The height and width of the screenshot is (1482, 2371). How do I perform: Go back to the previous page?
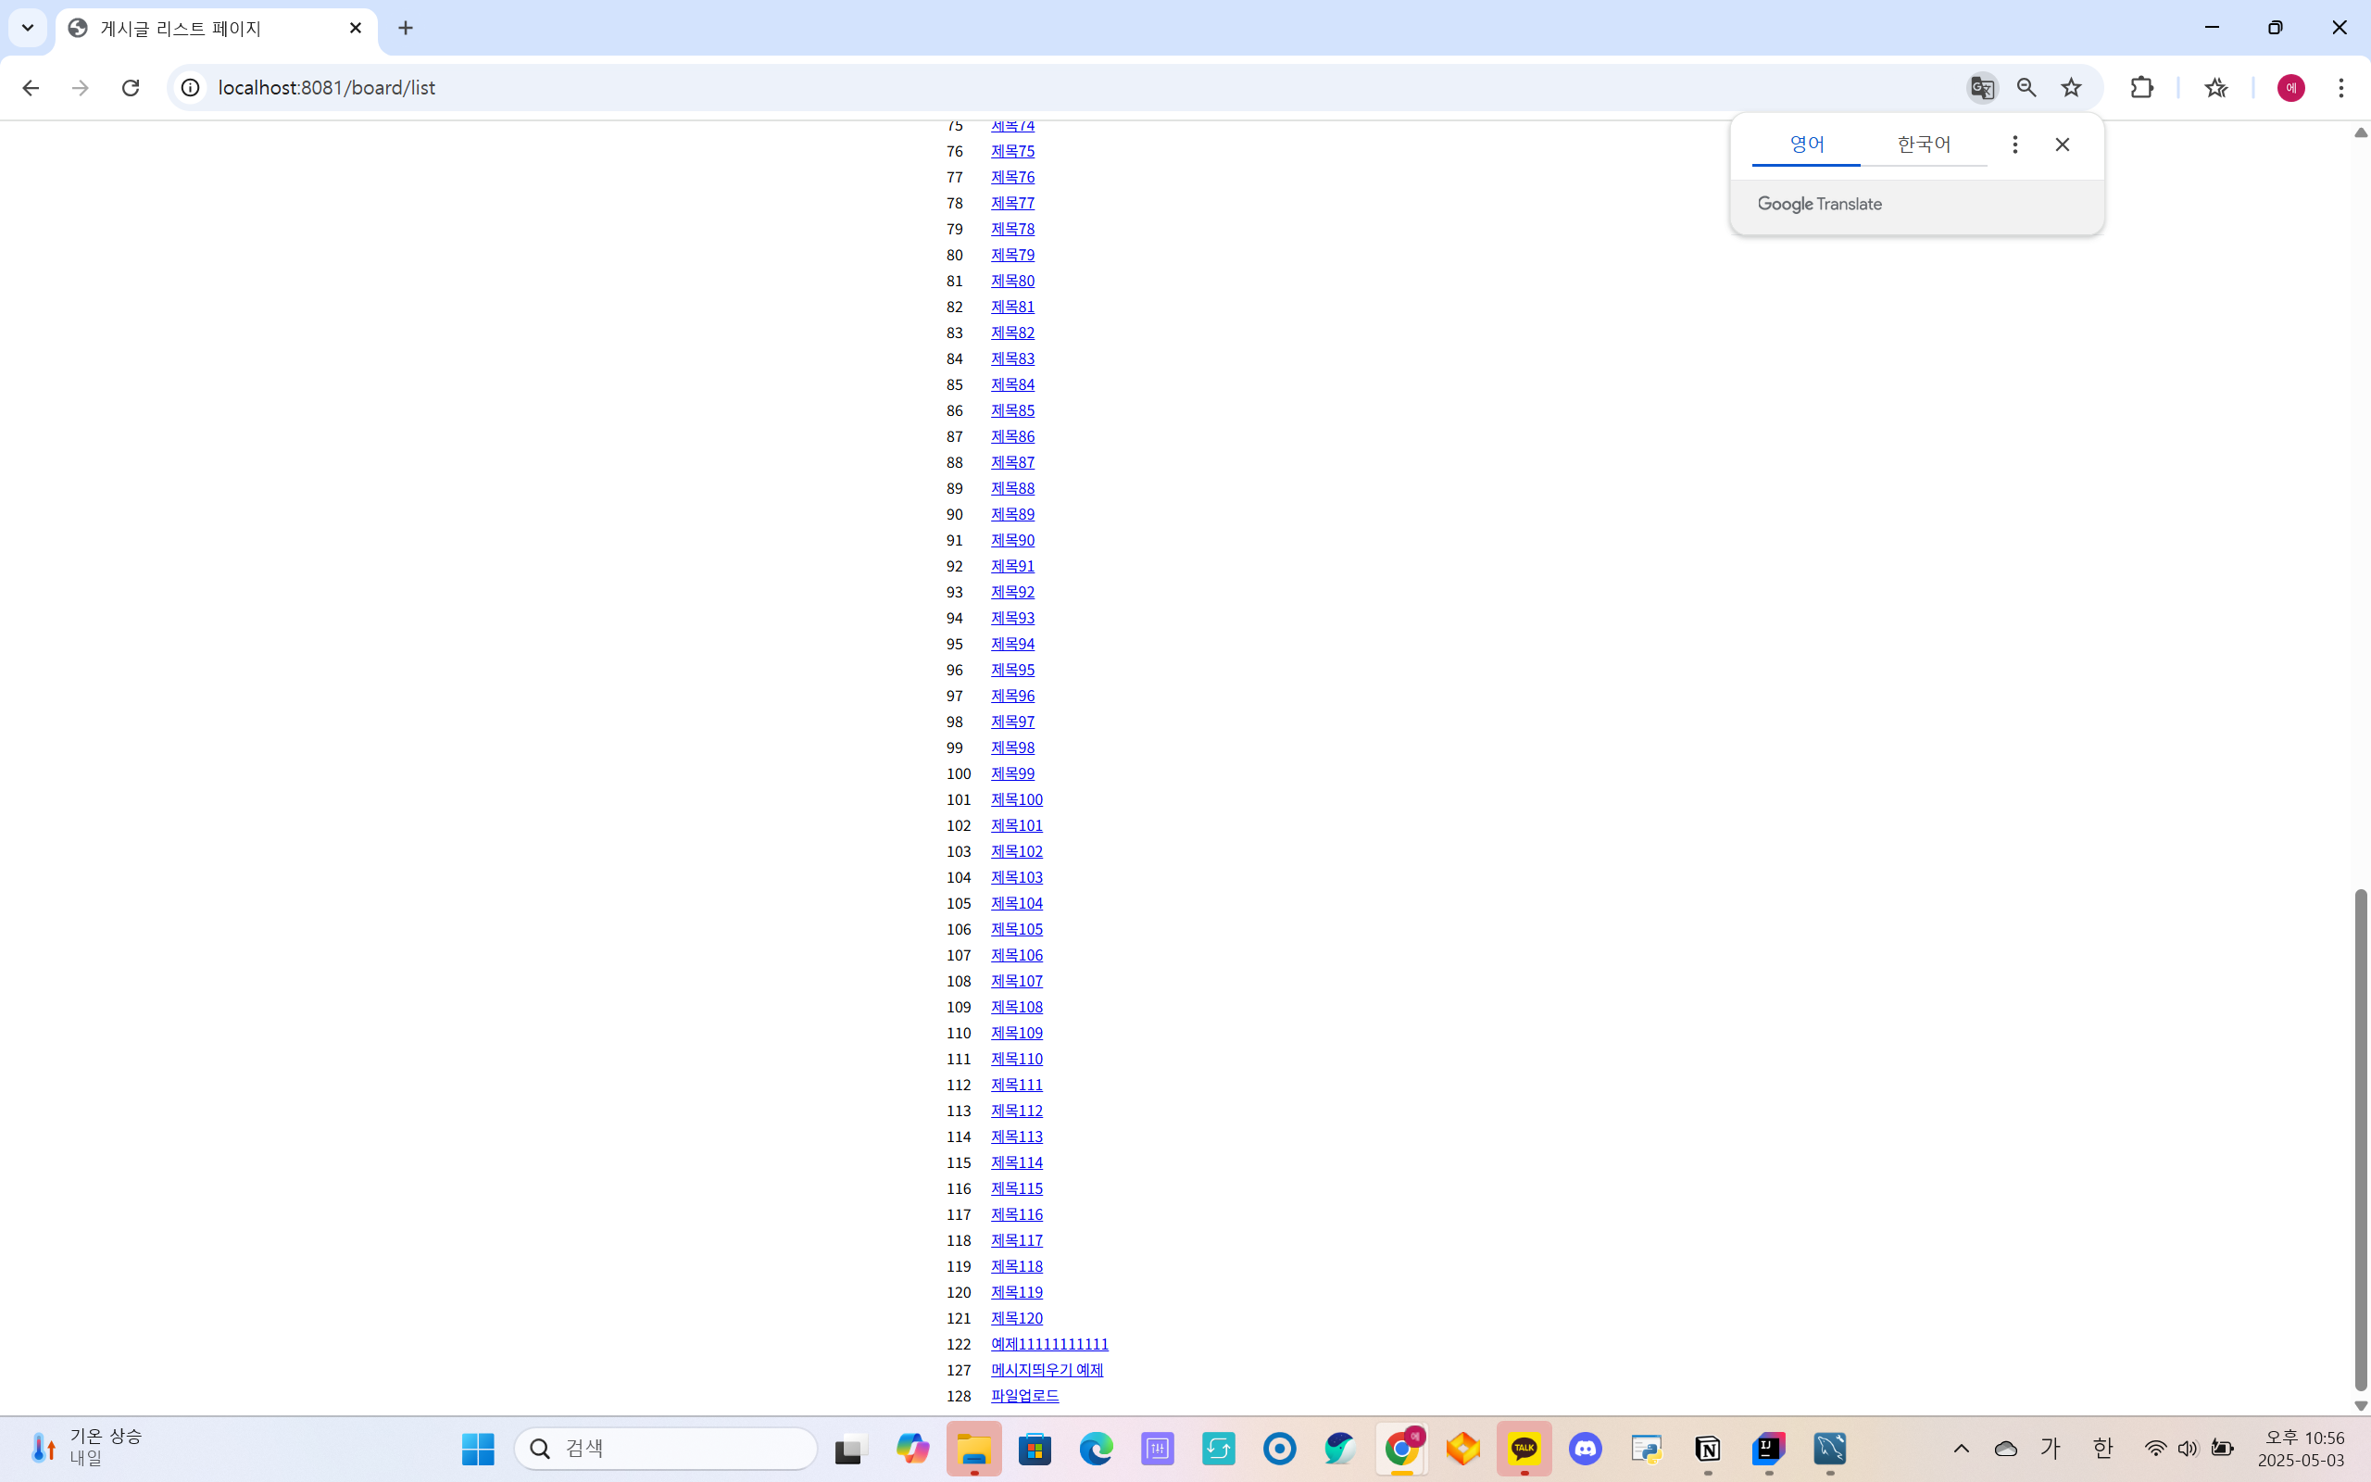tap(31, 88)
